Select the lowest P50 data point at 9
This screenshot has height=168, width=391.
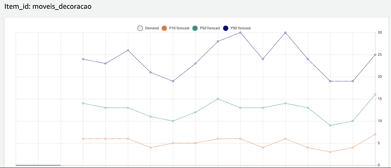[x=330, y=125]
